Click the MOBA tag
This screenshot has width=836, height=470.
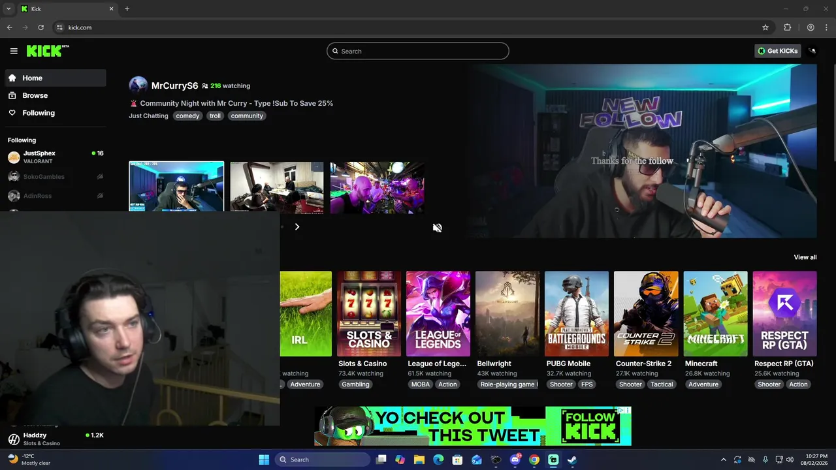coord(421,384)
